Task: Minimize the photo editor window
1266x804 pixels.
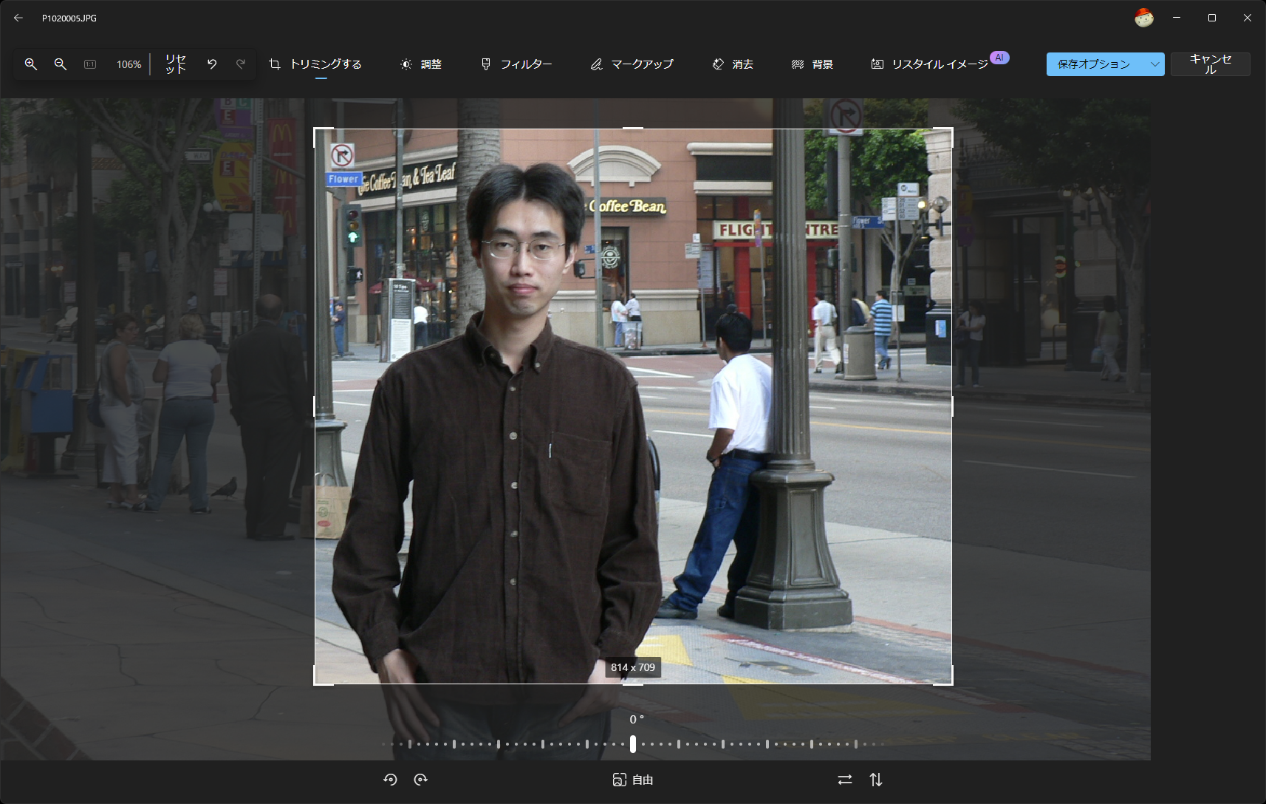Action: click(1177, 18)
